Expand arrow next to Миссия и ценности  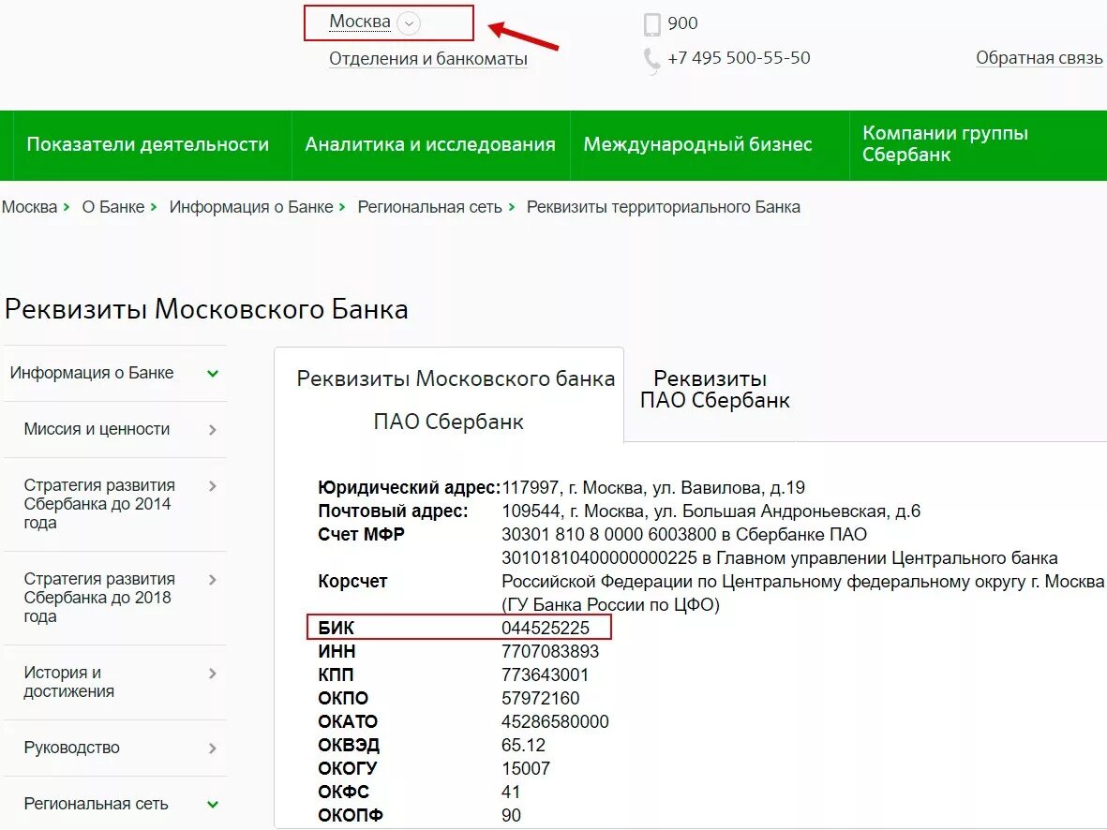[213, 430]
